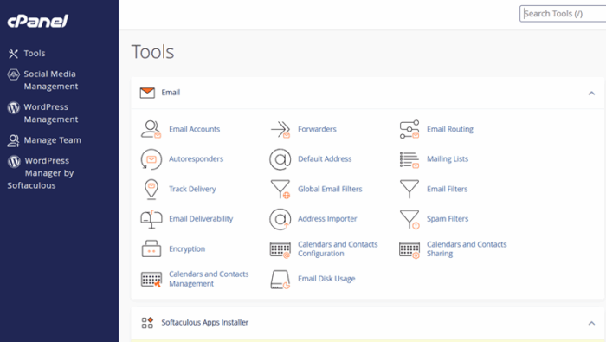Viewport: 606px width, 342px height.
Task: Click the Email section header title
Action: point(171,93)
